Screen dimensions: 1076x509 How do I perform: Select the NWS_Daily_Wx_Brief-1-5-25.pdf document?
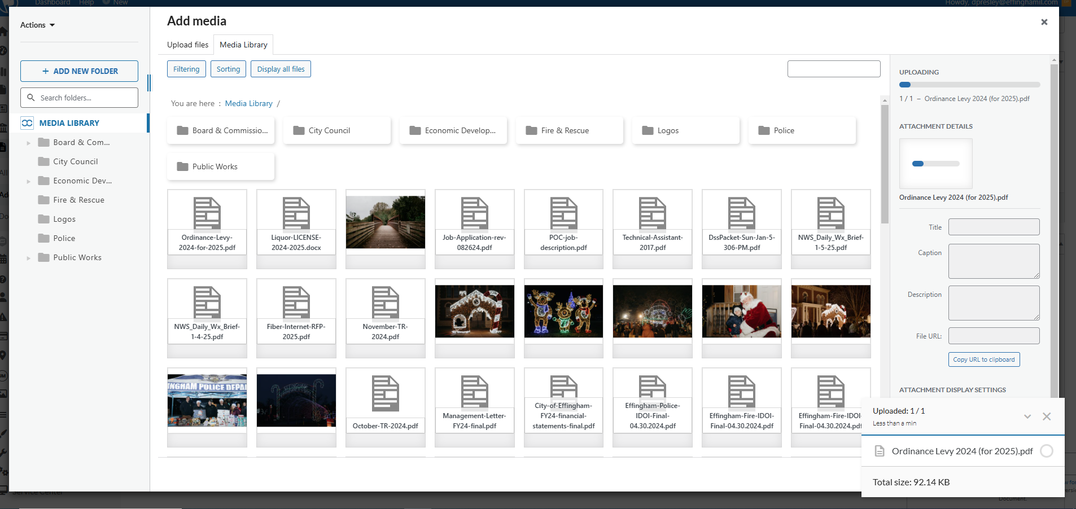(831, 229)
